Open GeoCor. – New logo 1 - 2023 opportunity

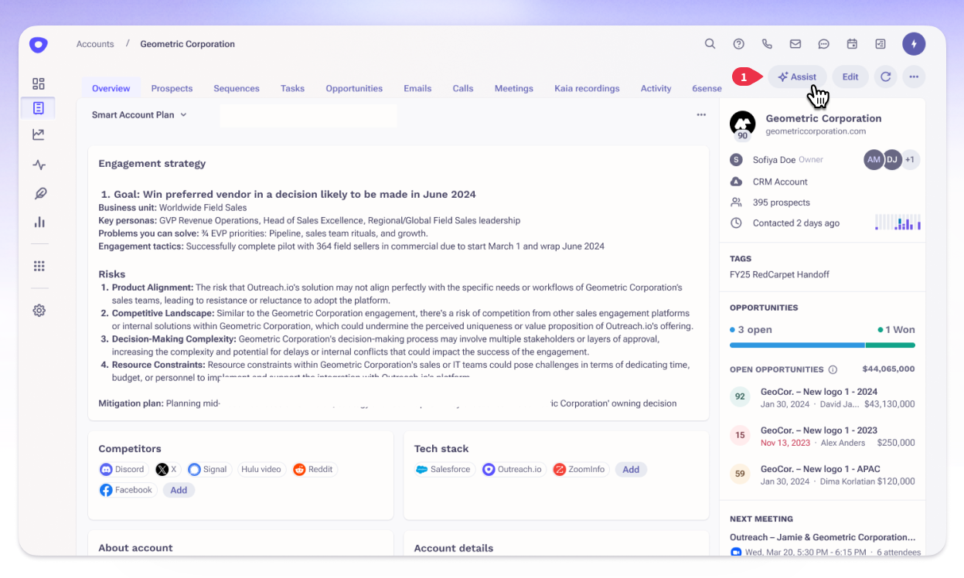(x=823, y=436)
